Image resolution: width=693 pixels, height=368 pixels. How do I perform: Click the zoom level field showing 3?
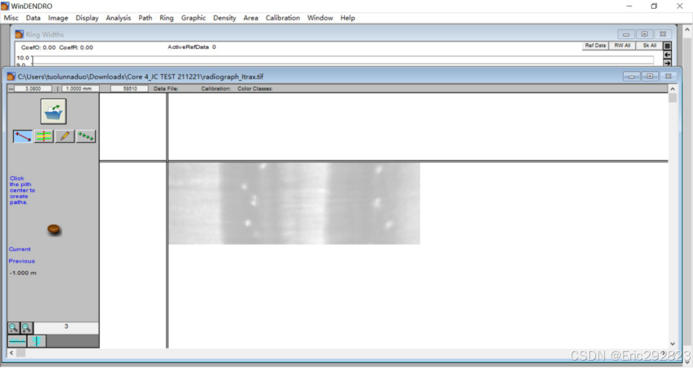click(67, 327)
